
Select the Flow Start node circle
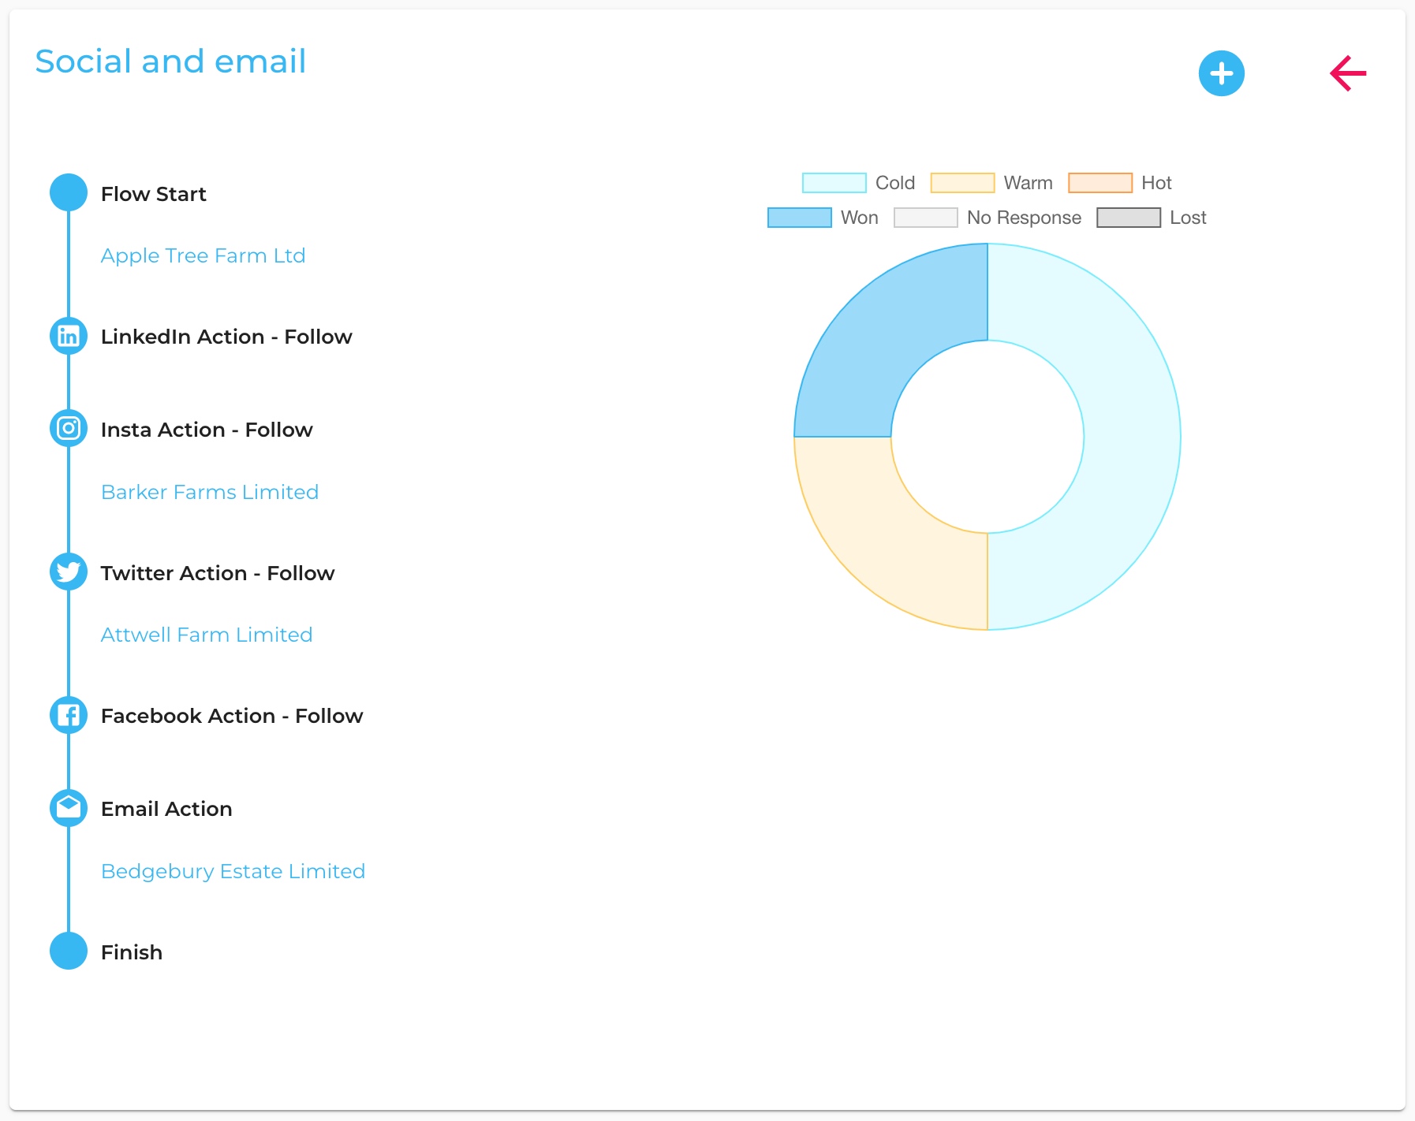pos(69,192)
